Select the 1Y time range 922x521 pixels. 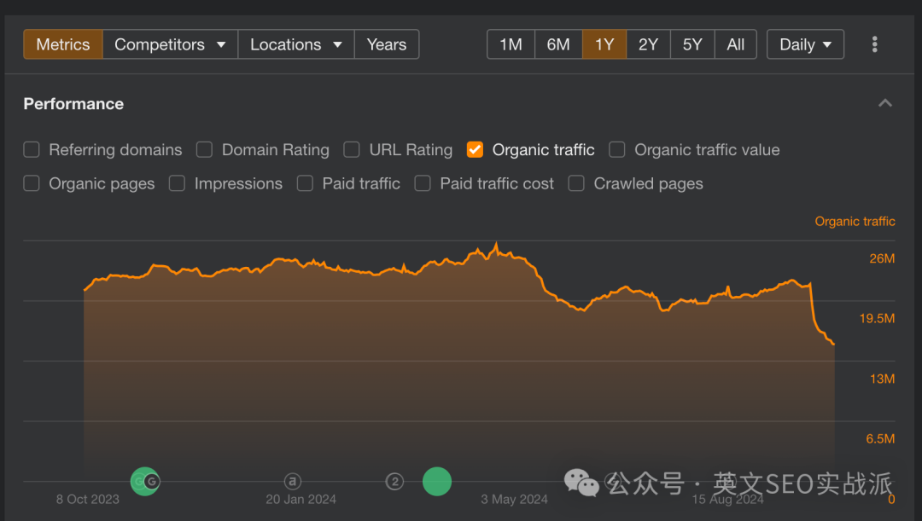[604, 44]
